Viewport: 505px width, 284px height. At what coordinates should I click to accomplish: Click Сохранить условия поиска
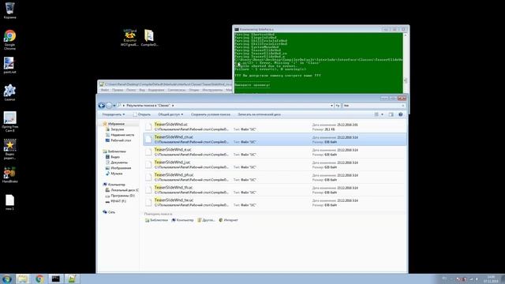click(211, 114)
